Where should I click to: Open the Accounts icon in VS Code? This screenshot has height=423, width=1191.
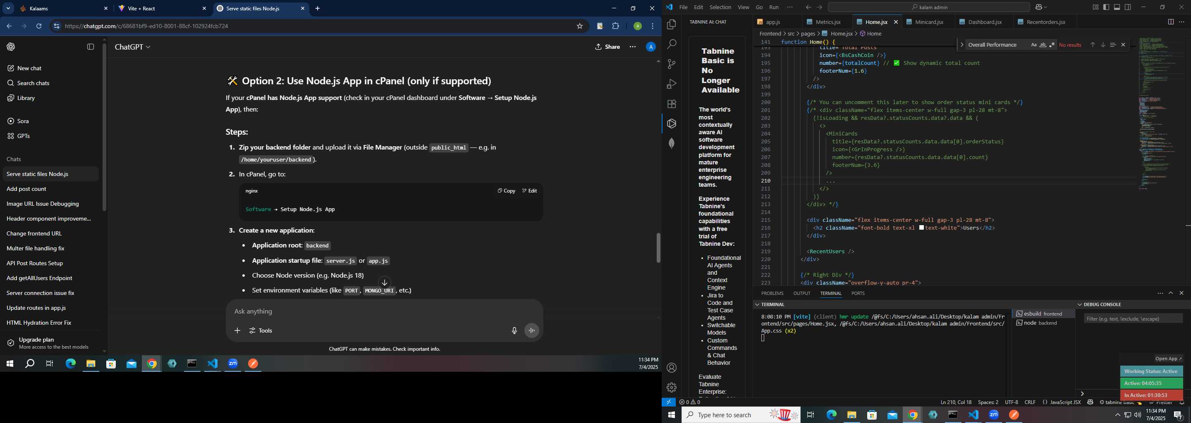coord(671,368)
